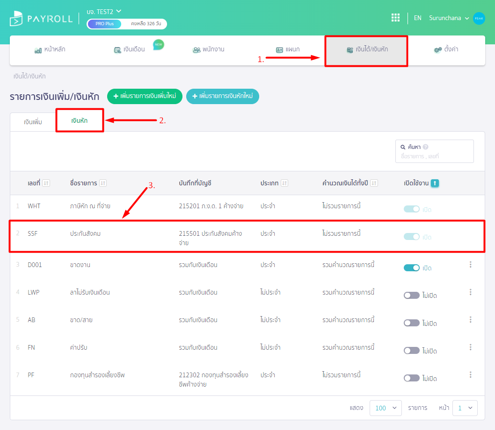This screenshot has height=430, width=495.
Task: Click เพิ่มรายการเงินเพิ่มใหม่ button
Action: [x=145, y=96]
